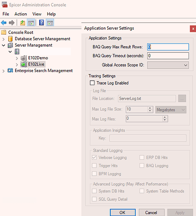Decrease Max Log Files value

point(165,120)
